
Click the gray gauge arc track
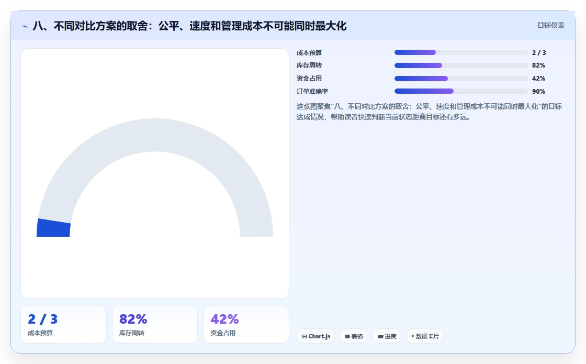click(x=155, y=135)
